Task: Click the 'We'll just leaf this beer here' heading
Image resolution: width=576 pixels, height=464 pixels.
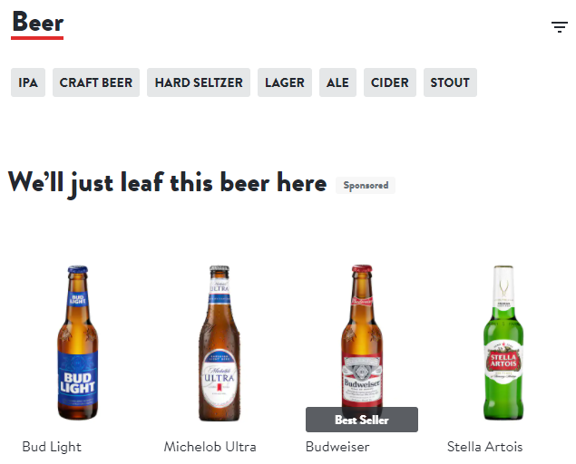Action: coord(168,183)
